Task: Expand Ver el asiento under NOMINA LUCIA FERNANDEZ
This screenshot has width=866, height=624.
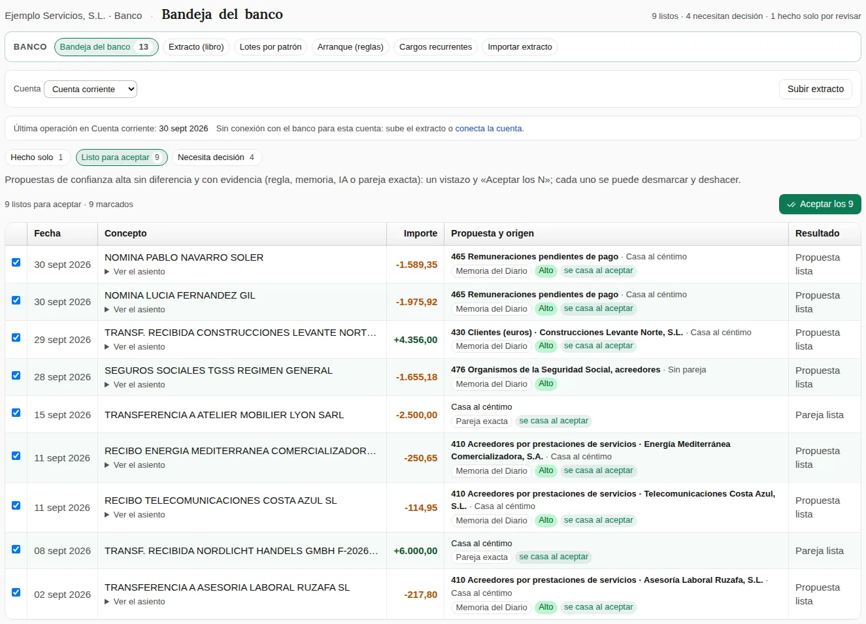Action: point(135,310)
